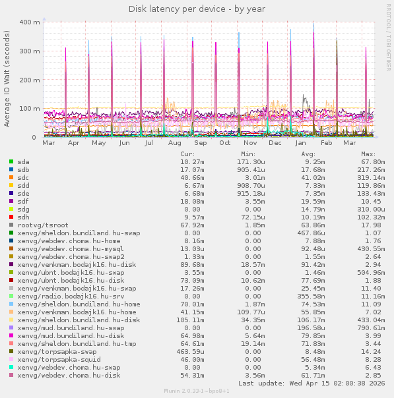
Task: Click the 'sdh' legend label
Action: click(23, 217)
